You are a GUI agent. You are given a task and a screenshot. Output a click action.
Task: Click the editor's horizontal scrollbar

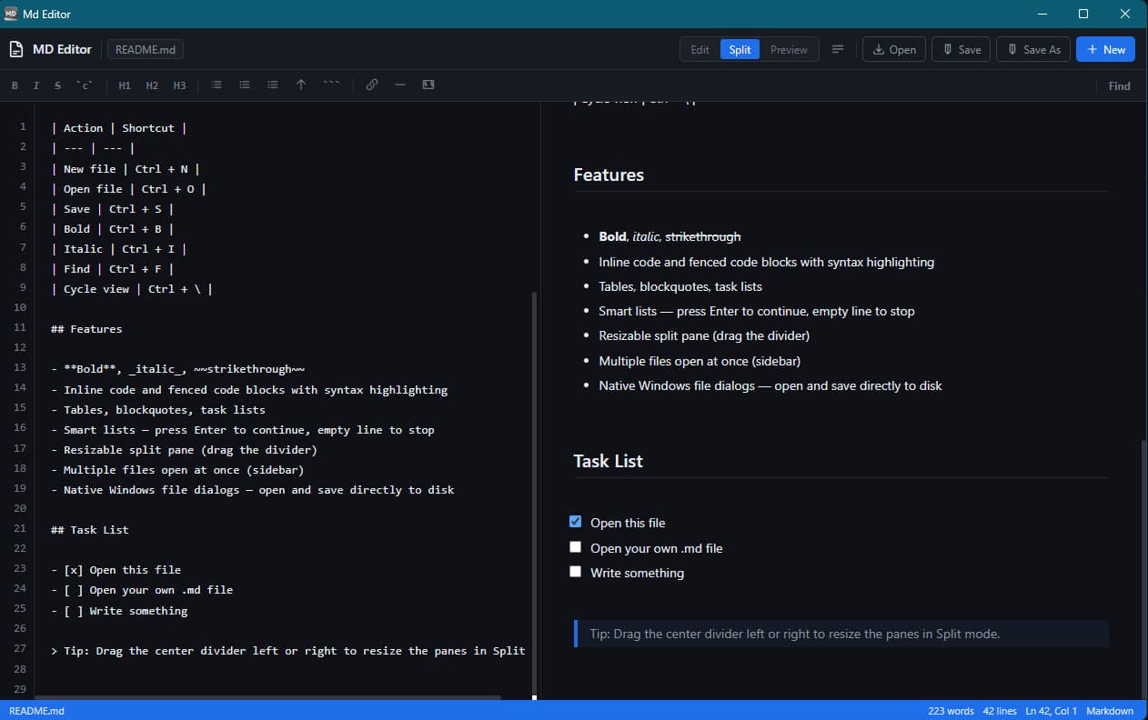tap(266, 697)
